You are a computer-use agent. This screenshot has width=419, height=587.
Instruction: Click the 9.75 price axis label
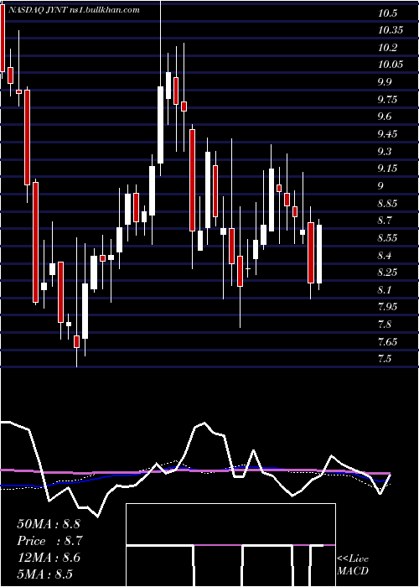tap(388, 100)
